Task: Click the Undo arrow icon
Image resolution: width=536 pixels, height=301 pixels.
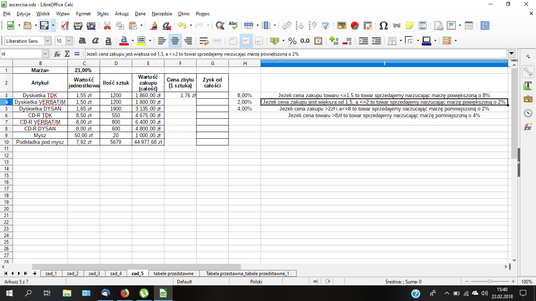Action: click(182, 26)
